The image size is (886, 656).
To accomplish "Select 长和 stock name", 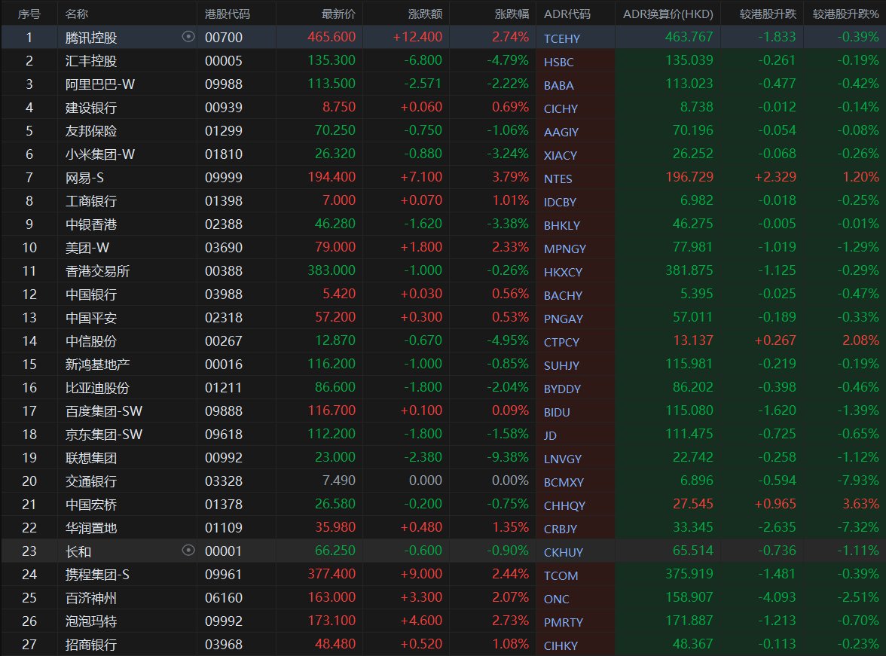I will click(78, 551).
